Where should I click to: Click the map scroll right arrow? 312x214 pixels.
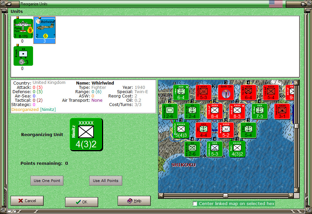[x=291, y=196]
